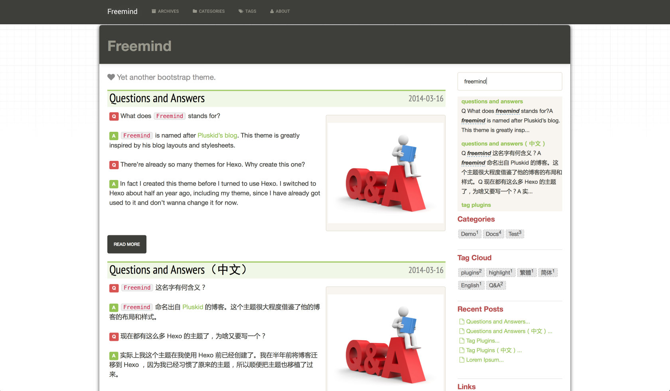Open the Test category
The image size is (670, 391).
pos(515,234)
